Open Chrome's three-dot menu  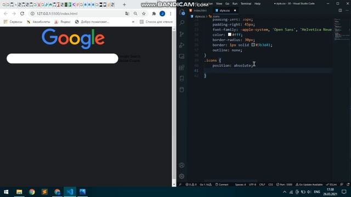(171, 14)
